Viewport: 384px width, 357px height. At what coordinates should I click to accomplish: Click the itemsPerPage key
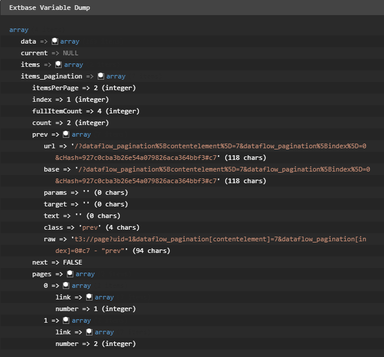click(x=55, y=88)
